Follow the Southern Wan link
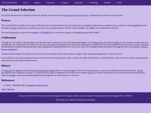 click(x=98, y=43)
